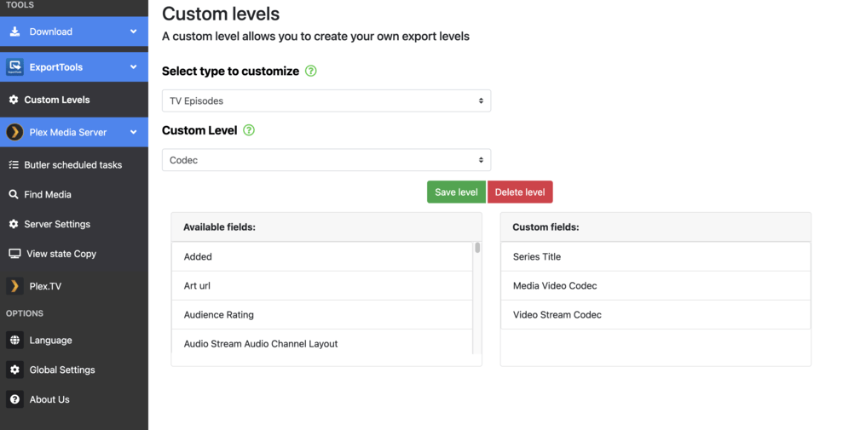Image resolution: width=843 pixels, height=430 pixels.
Task: Open the TV Episodes type dropdown
Action: pos(326,100)
